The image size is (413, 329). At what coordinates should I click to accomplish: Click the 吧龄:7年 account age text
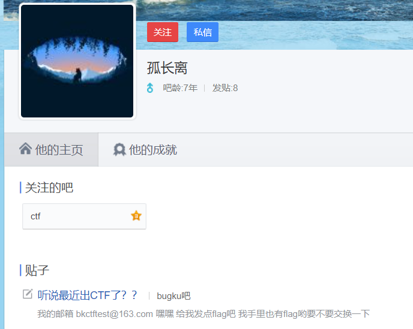click(180, 88)
